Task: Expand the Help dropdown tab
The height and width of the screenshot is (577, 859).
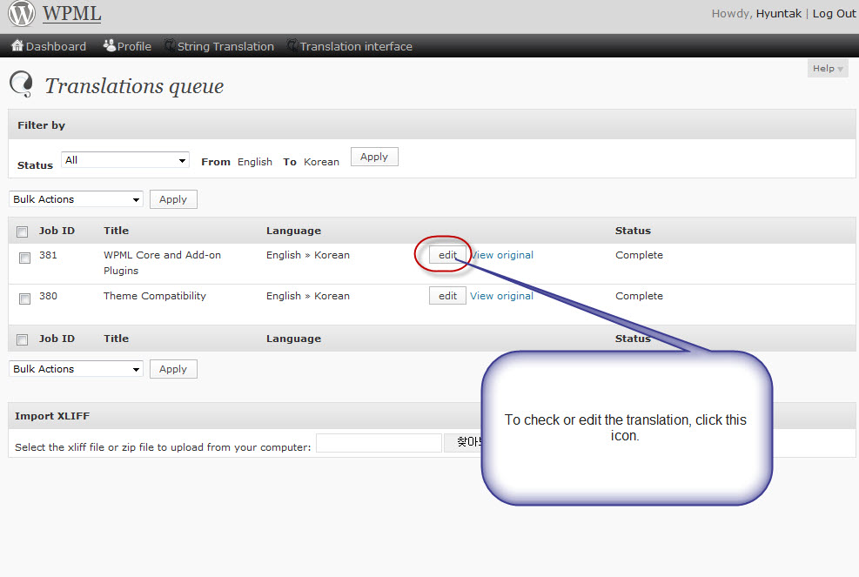Action: [x=827, y=69]
